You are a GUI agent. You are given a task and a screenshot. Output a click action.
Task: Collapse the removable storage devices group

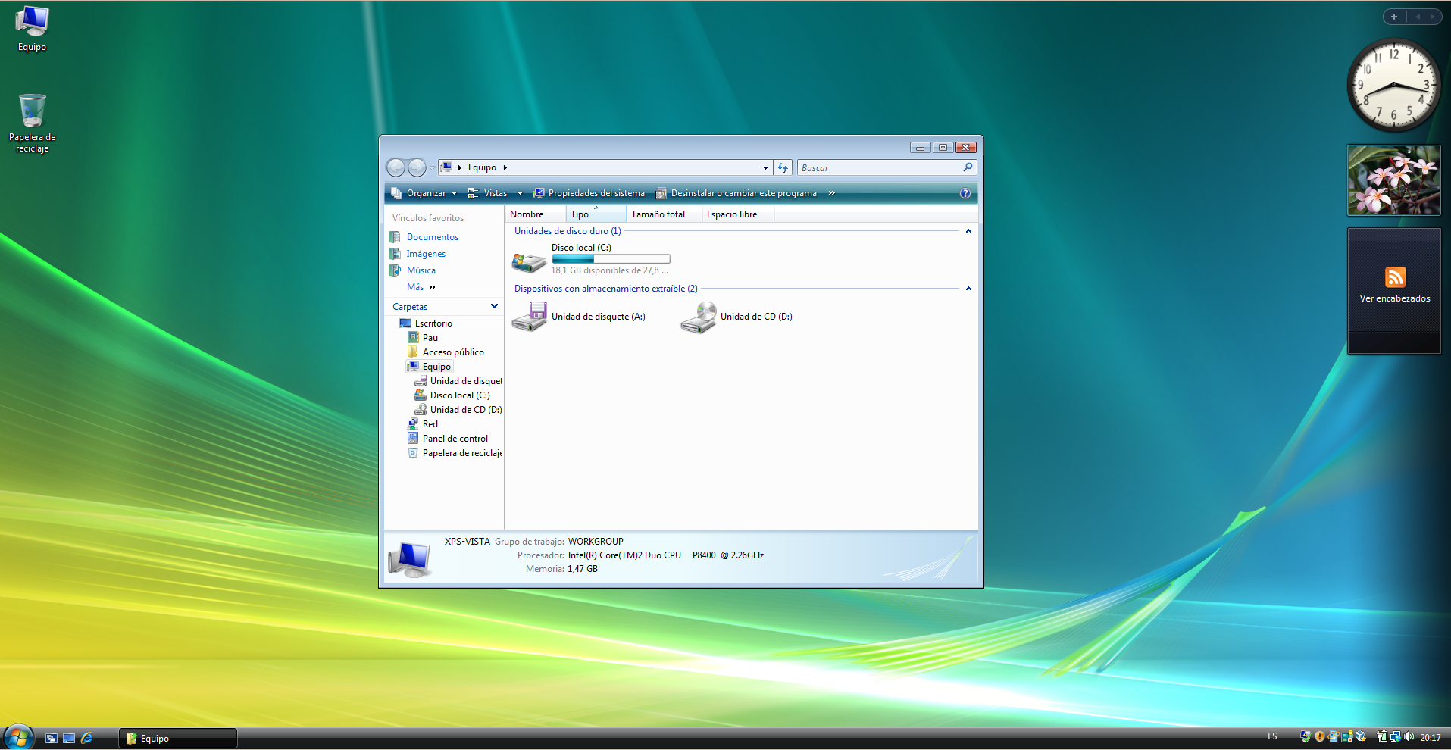tap(968, 289)
